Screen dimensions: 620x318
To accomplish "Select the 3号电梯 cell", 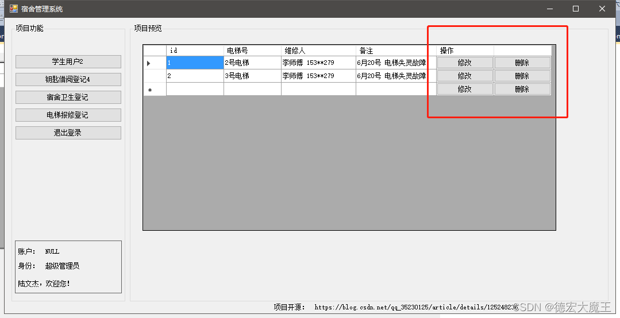I will 252,76.
